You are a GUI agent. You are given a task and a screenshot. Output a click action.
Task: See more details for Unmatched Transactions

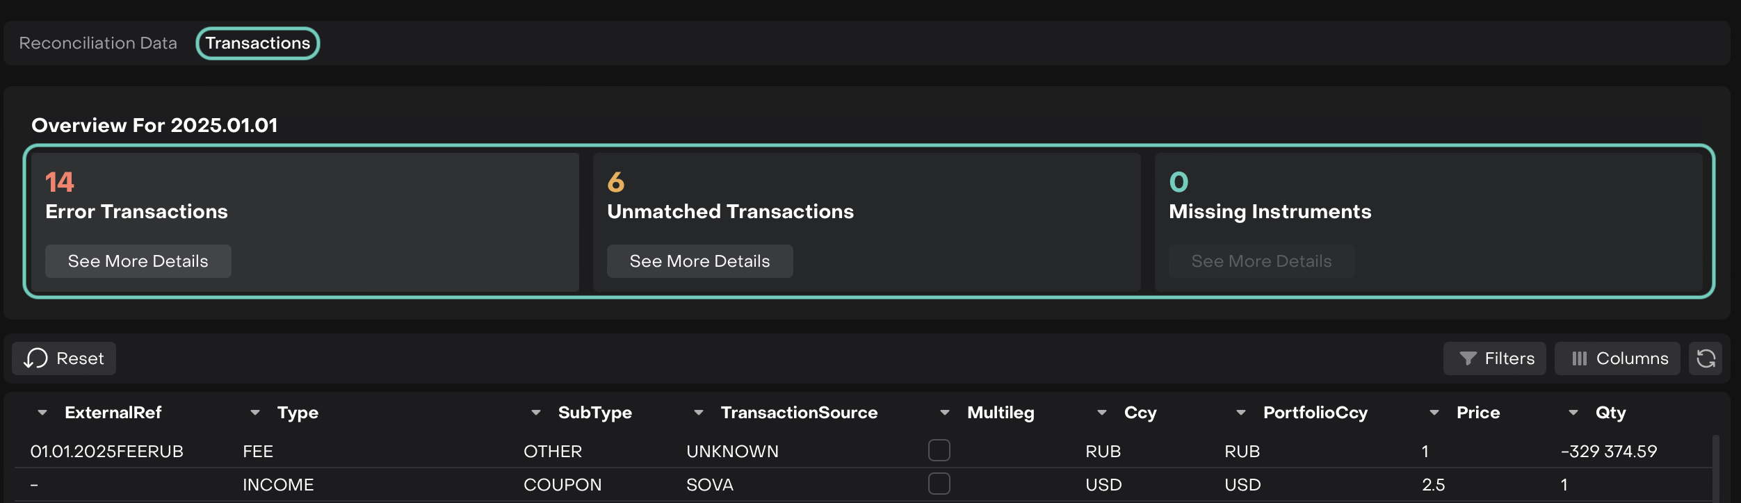pyautogui.click(x=699, y=261)
